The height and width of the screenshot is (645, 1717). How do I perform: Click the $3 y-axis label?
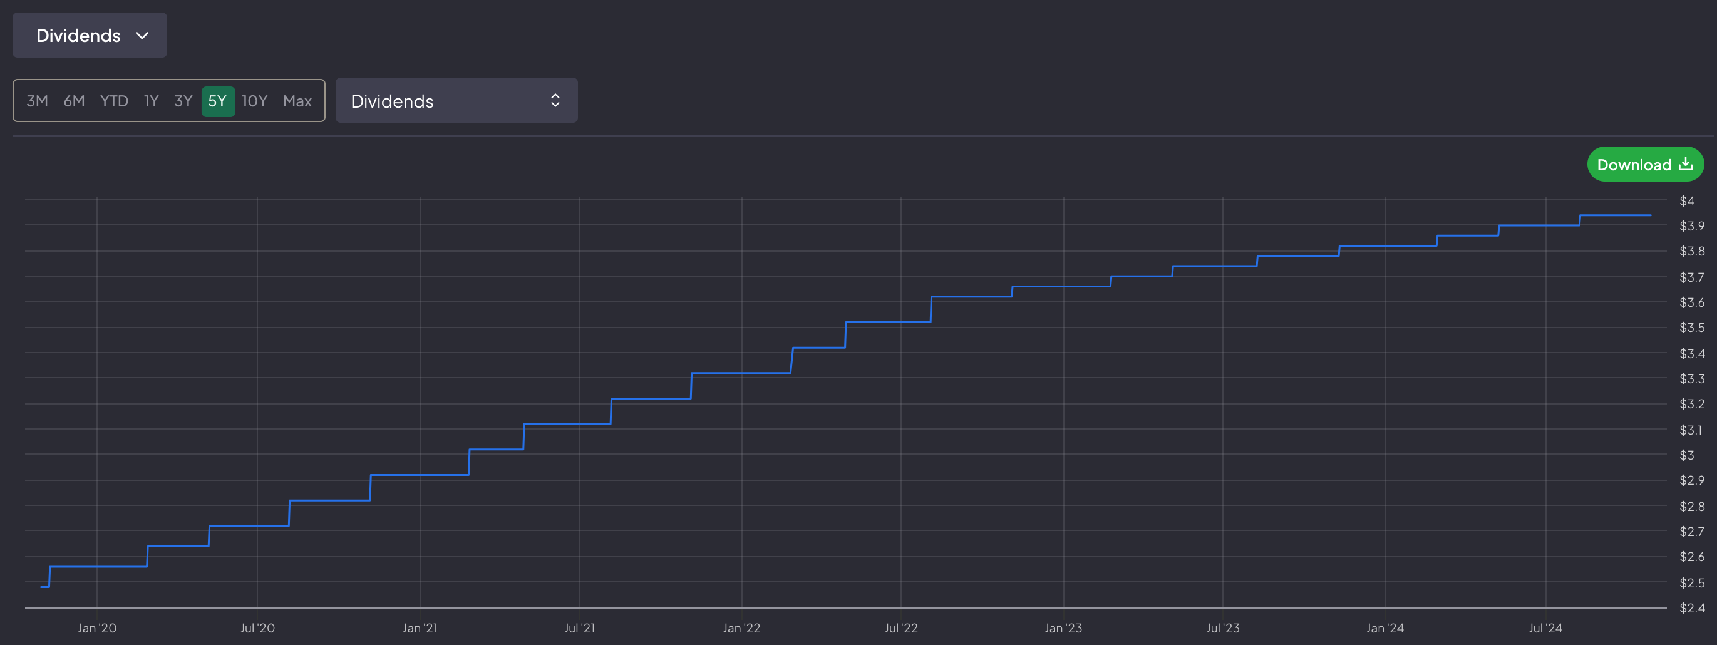click(1686, 456)
